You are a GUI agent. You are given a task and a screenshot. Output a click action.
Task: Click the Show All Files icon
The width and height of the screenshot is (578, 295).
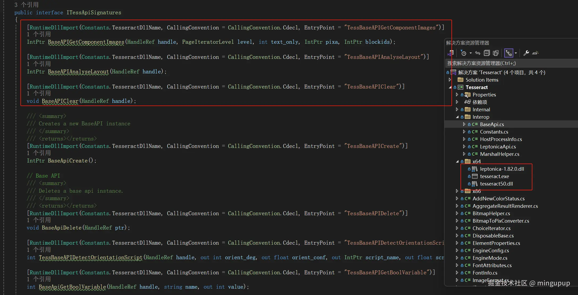coord(496,53)
